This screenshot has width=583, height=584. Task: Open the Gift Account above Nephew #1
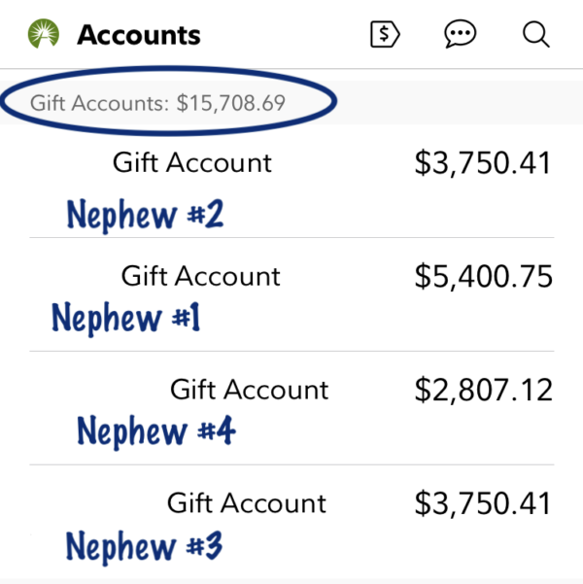(x=200, y=276)
